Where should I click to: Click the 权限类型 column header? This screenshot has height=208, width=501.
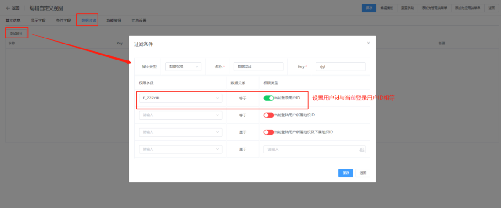(271, 83)
